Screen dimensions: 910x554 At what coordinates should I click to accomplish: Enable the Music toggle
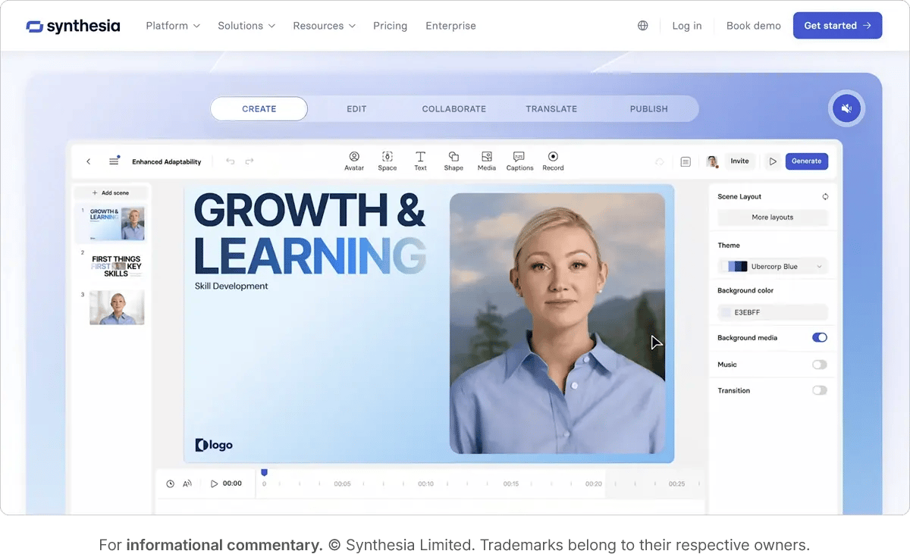819,364
